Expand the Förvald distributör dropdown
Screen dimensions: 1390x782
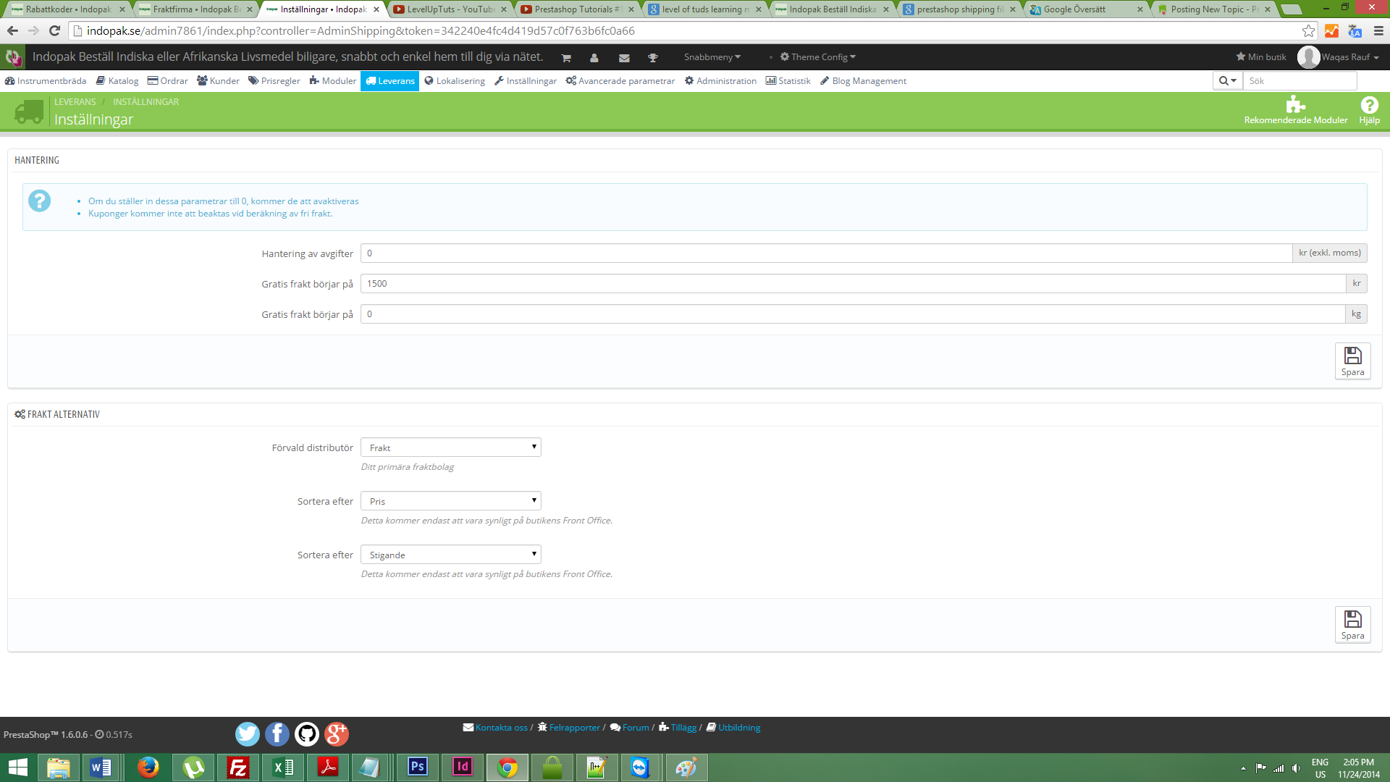click(x=450, y=447)
